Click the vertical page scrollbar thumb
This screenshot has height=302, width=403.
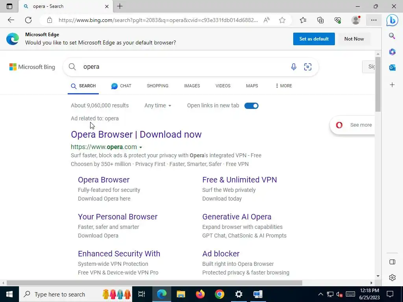click(377, 84)
